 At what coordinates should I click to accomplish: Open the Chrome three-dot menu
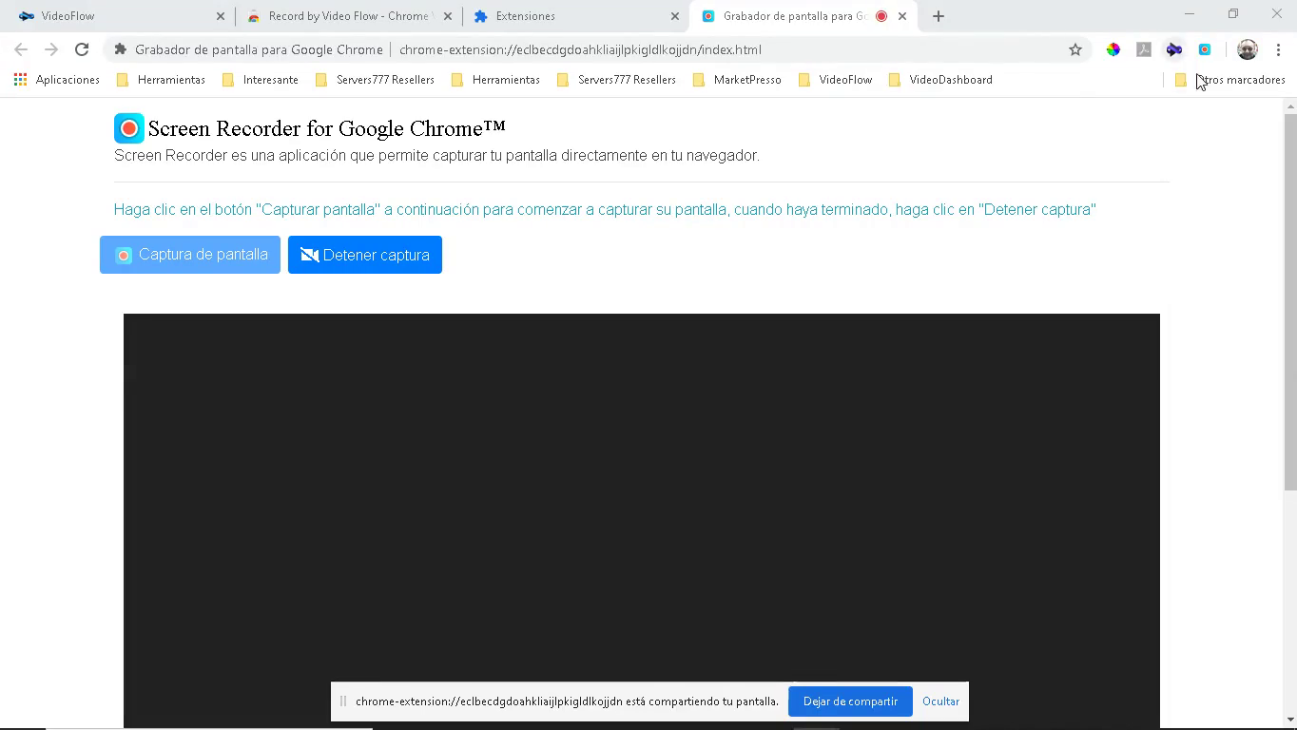[1278, 49]
